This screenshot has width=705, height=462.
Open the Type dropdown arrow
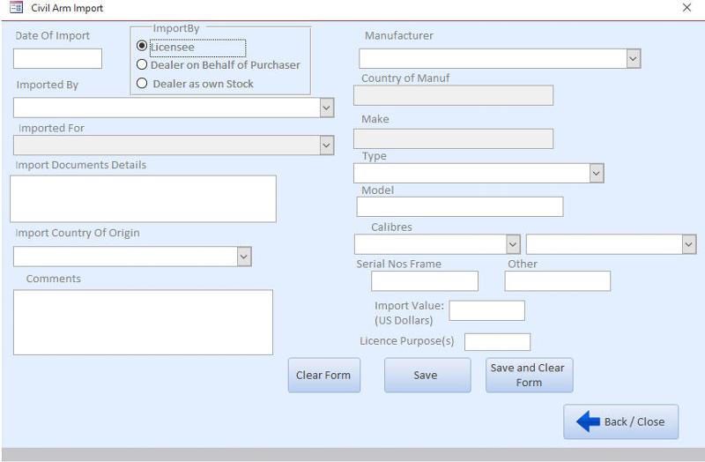[x=596, y=173]
